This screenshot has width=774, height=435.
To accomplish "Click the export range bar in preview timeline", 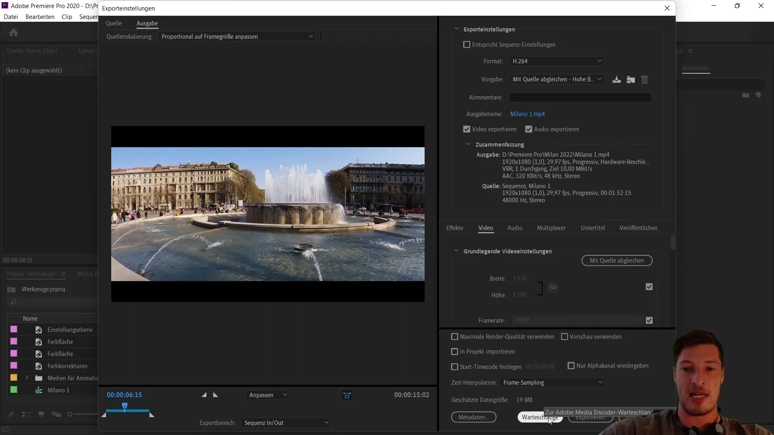I will pos(128,411).
